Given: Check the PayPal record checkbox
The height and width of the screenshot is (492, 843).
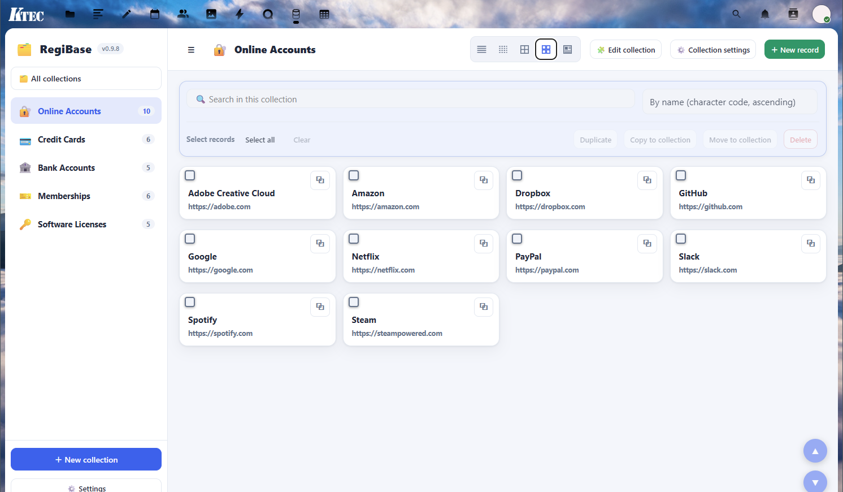Looking at the screenshot, I should click(517, 239).
